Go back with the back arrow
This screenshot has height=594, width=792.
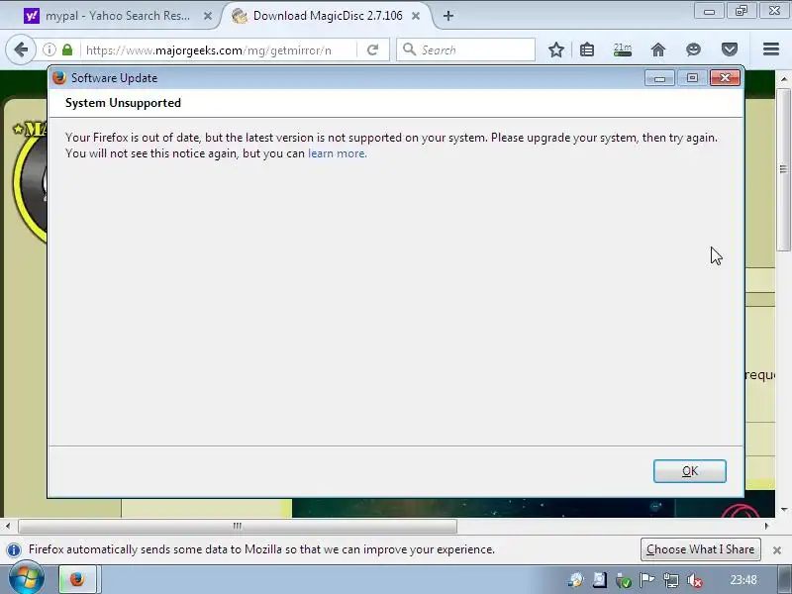(x=21, y=49)
